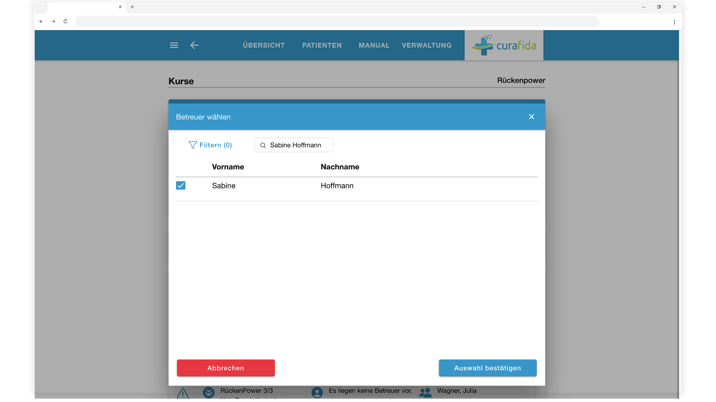The width and height of the screenshot is (716, 402).
Task: Click the browser back arrow
Action: pyautogui.click(x=41, y=22)
